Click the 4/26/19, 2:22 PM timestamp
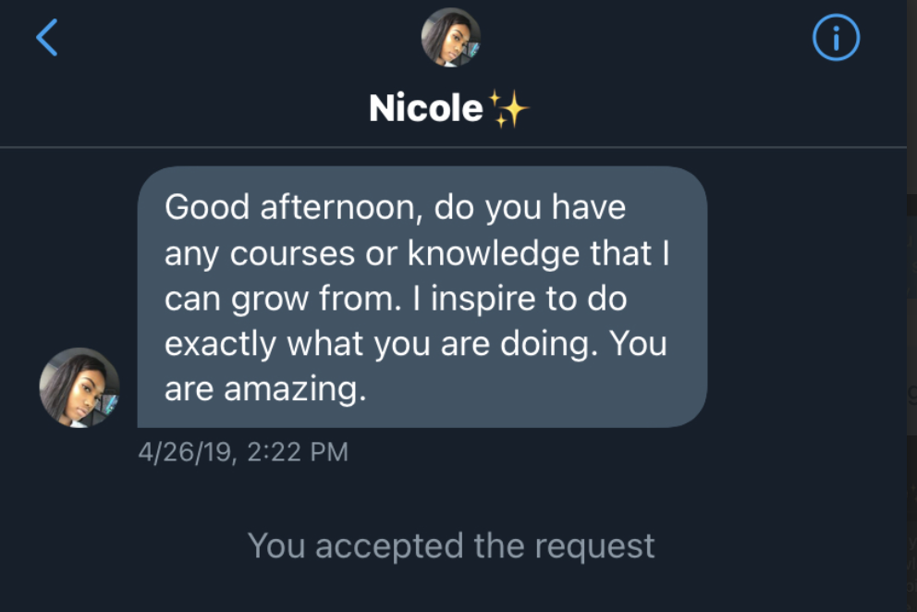 pyautogui.click(x=243, y=452)
